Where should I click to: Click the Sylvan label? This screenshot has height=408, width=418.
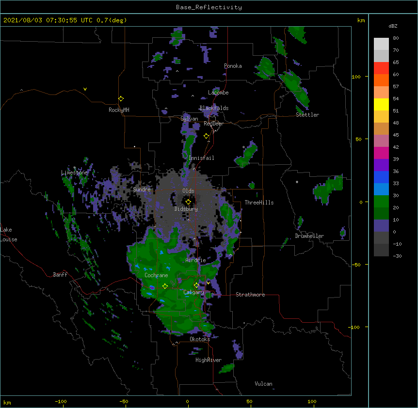(189, 119)
